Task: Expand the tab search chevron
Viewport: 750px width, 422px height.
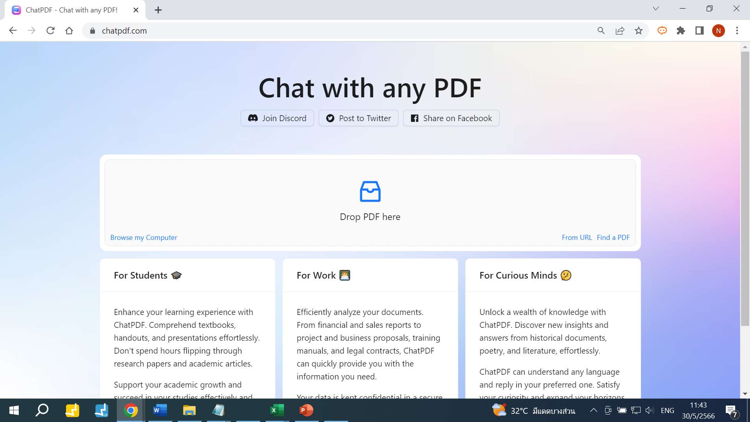Action: click(x=656, y=9)
